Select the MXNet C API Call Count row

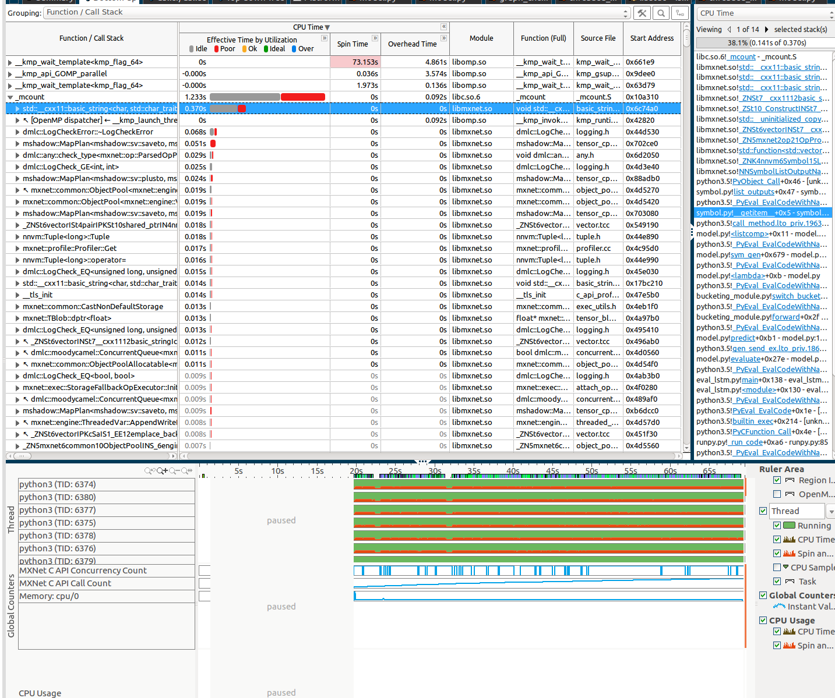(x=107, y=583)
